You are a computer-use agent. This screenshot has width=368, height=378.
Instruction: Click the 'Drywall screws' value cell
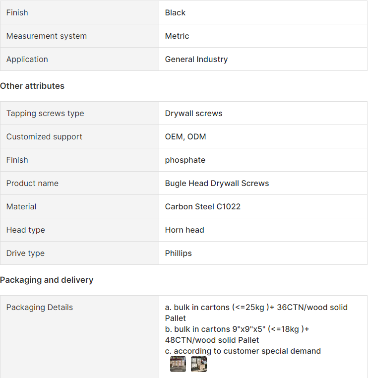[x=193, y=113]
